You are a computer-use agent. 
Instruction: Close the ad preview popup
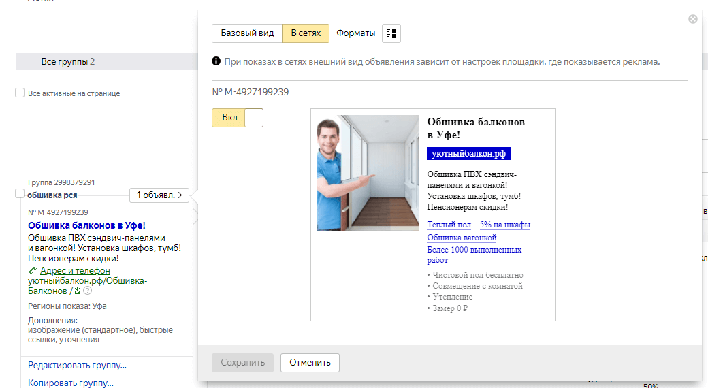pyautogui.click(x=692, y=19)
